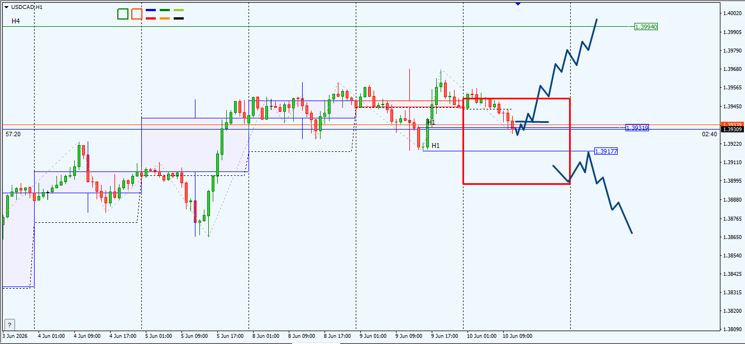Click the 4 Jun 09:00 time label
The height and width of the screenshot is (344, 745).
pyautogui.click(x=87, y=336)
